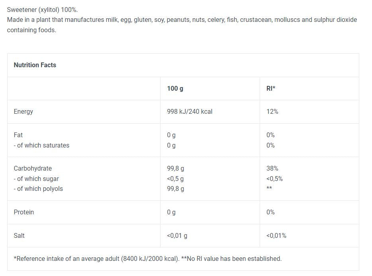Click the Nutrition Facts table heading

pos(35,65)
